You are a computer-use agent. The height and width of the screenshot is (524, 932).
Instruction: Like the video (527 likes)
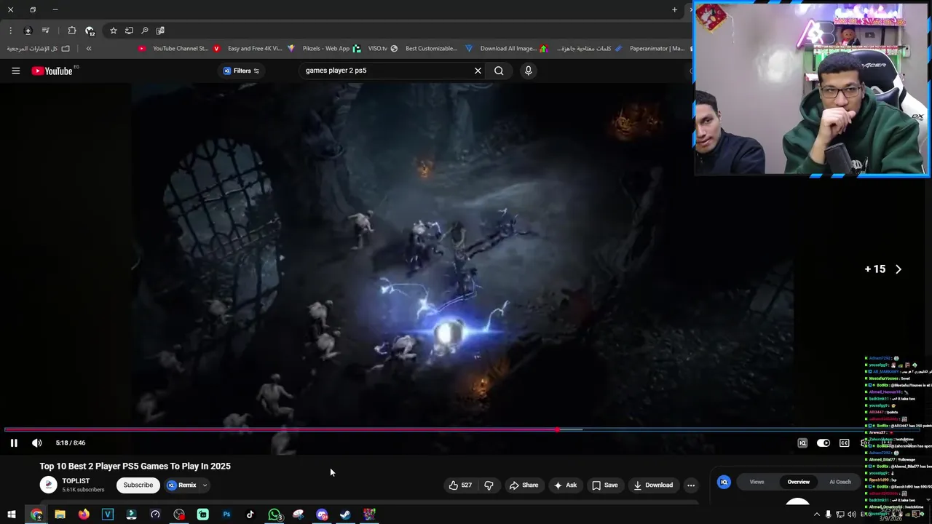click(x=460, y=485)
